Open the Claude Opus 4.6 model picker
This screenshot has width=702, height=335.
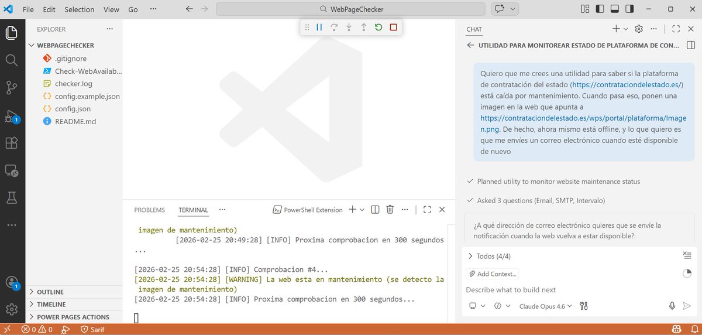545,306
